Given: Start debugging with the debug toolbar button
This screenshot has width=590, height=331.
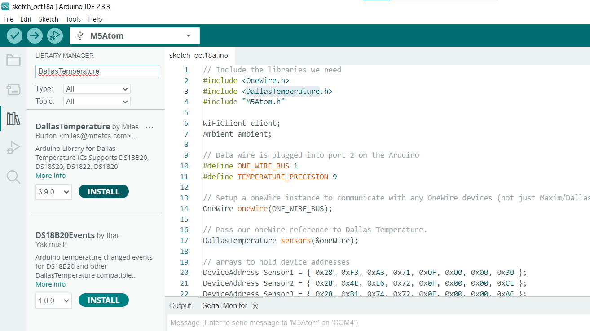Looking at the screenshot, I should pos(55,35).
